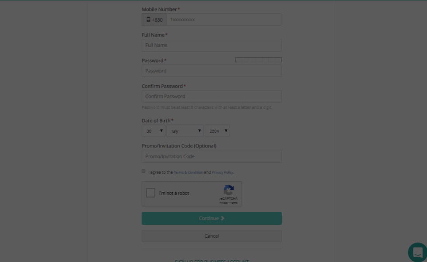Focus the Confirm Password field
Image resolution: width=427 pixels, height=262 pixels.
point(212,96)
